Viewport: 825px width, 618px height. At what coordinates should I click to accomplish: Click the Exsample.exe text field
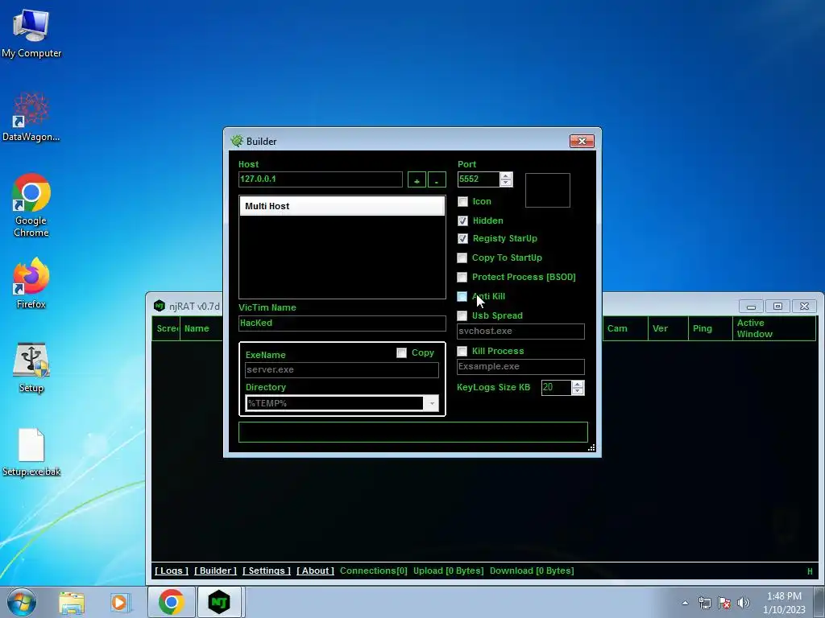point(521,366)
